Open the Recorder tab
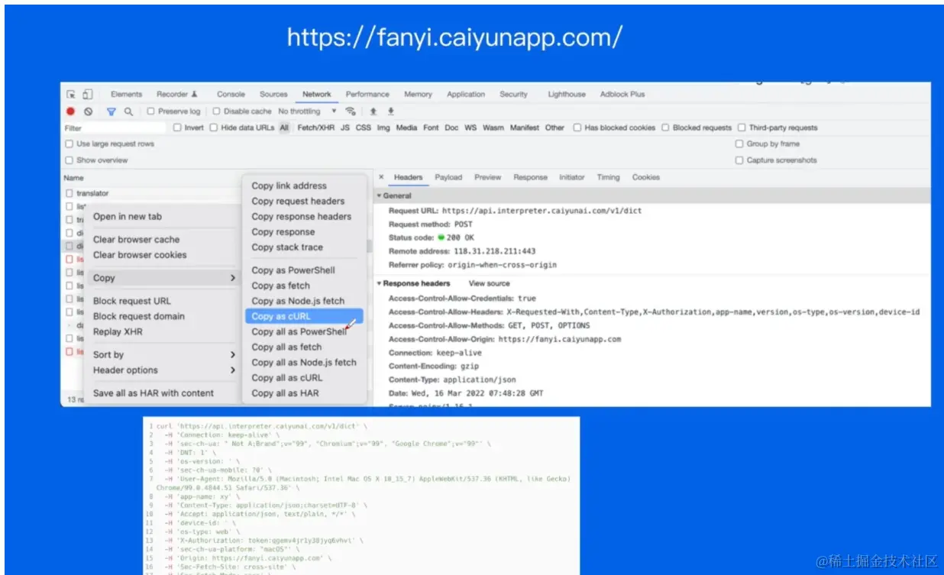The image size is (944, 575). [x=176, y=95]
